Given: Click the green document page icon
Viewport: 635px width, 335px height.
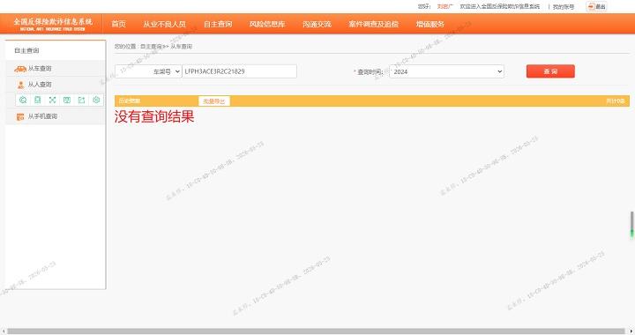Looking at the screenshot, I should (38, 100).
